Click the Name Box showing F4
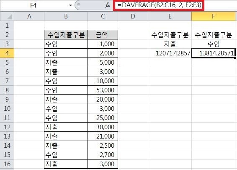The width and height of the screenshot is (237, 170). [33, 5]
